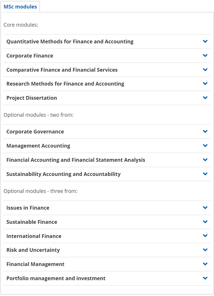Open the Management Accounting title
The width and height of the screenshot is (214, 296).
[x=38, y=146]
